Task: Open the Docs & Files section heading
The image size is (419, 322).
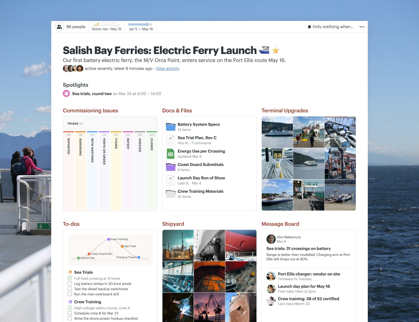Action: [177, 111]
